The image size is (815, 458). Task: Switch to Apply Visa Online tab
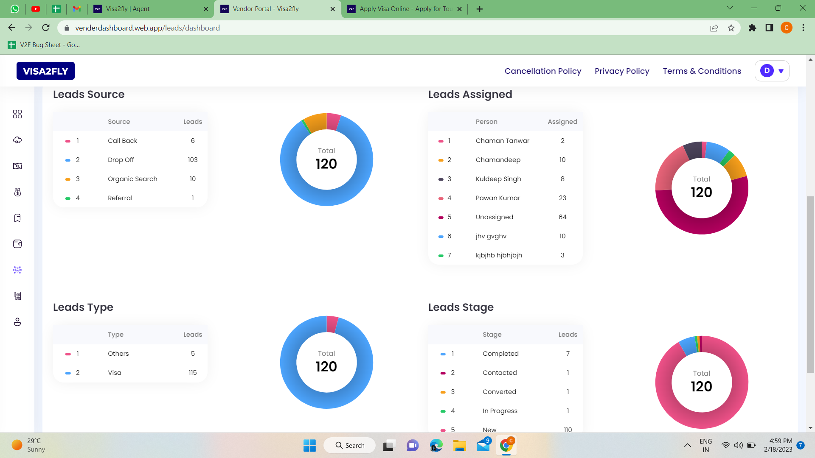click(x=405, y=9)
